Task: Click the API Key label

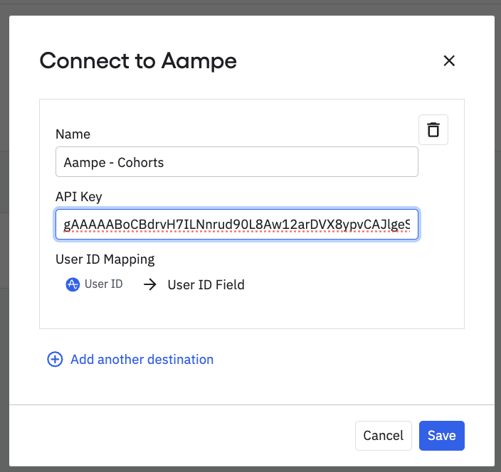Action: pos(79,197)
